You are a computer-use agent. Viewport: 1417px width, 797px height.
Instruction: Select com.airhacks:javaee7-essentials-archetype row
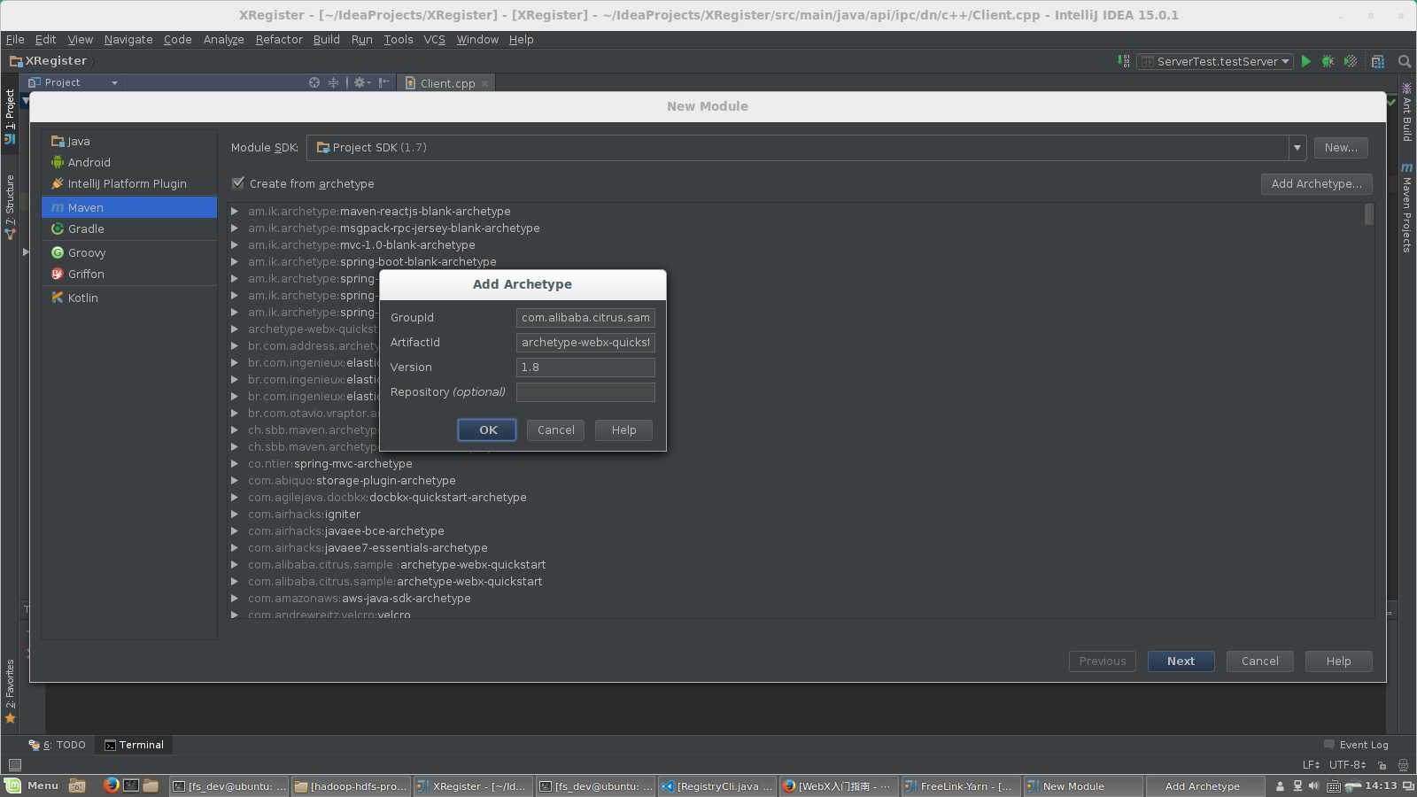(368, 548)
